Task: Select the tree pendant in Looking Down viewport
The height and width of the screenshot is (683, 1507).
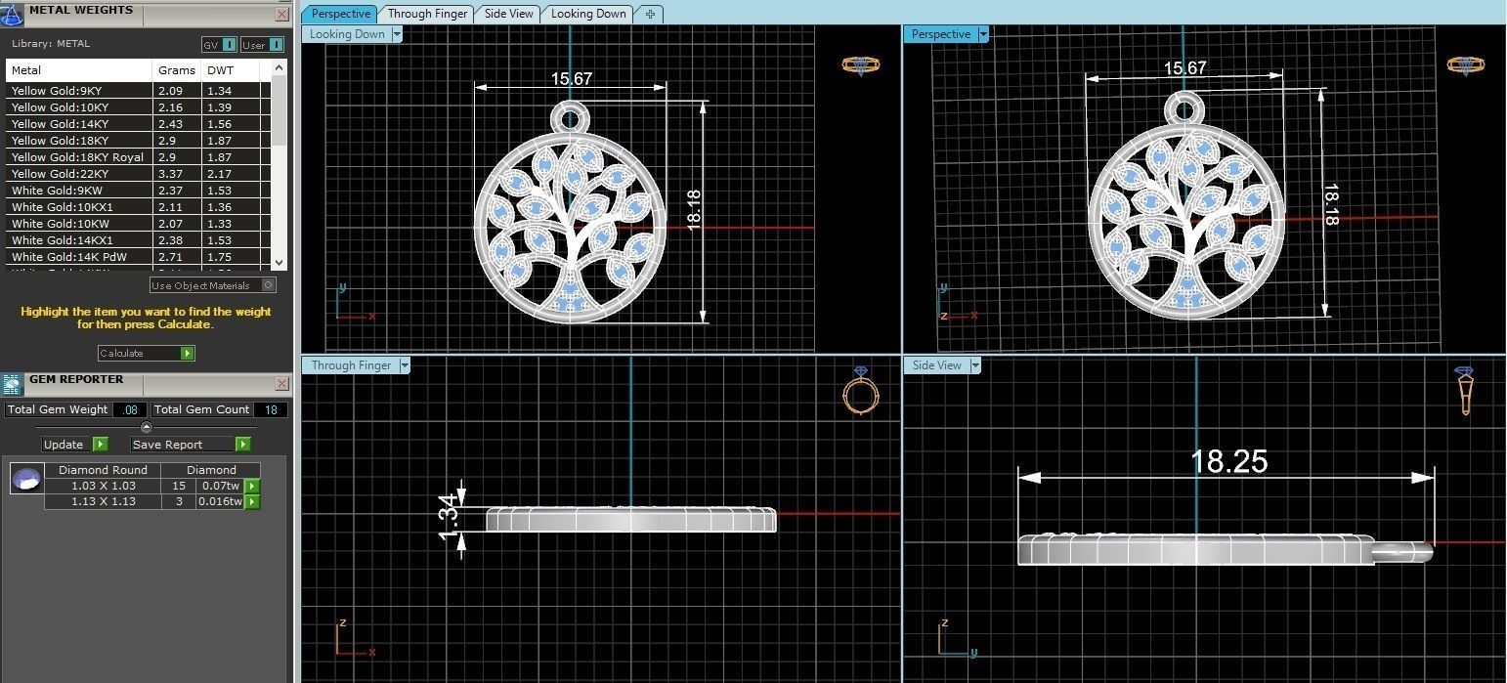Action: coord(571,211)
